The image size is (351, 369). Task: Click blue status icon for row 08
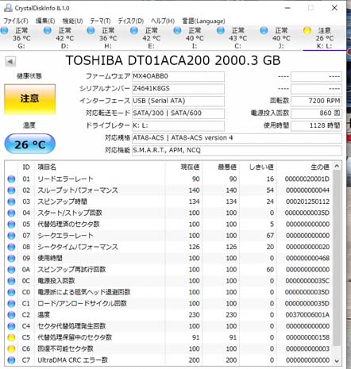click(x=11, y=247)
